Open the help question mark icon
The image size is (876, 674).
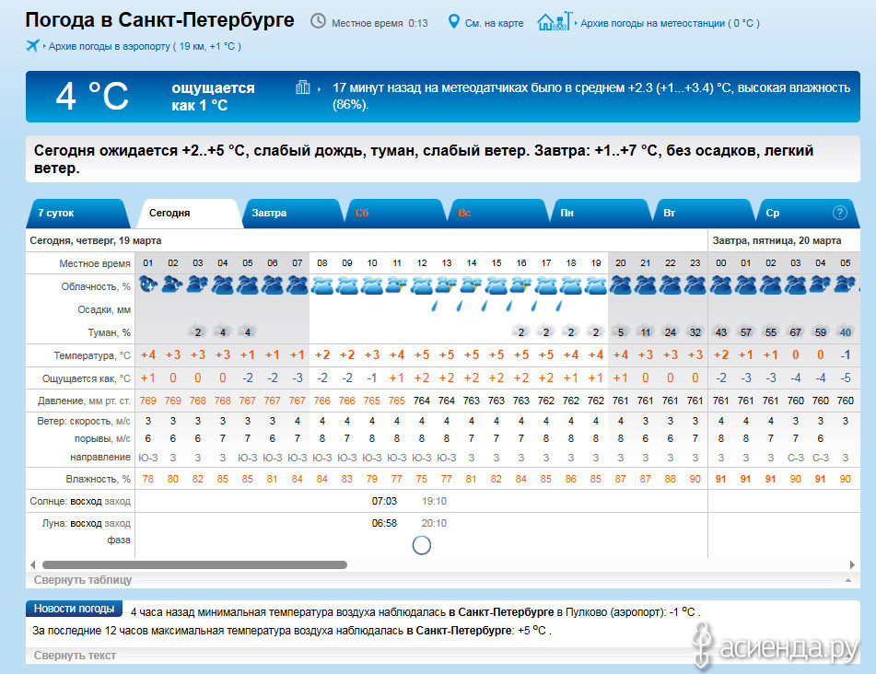tap(839, 213)
